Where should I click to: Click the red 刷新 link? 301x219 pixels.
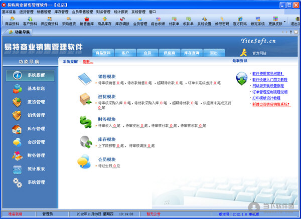pos(88,62)
